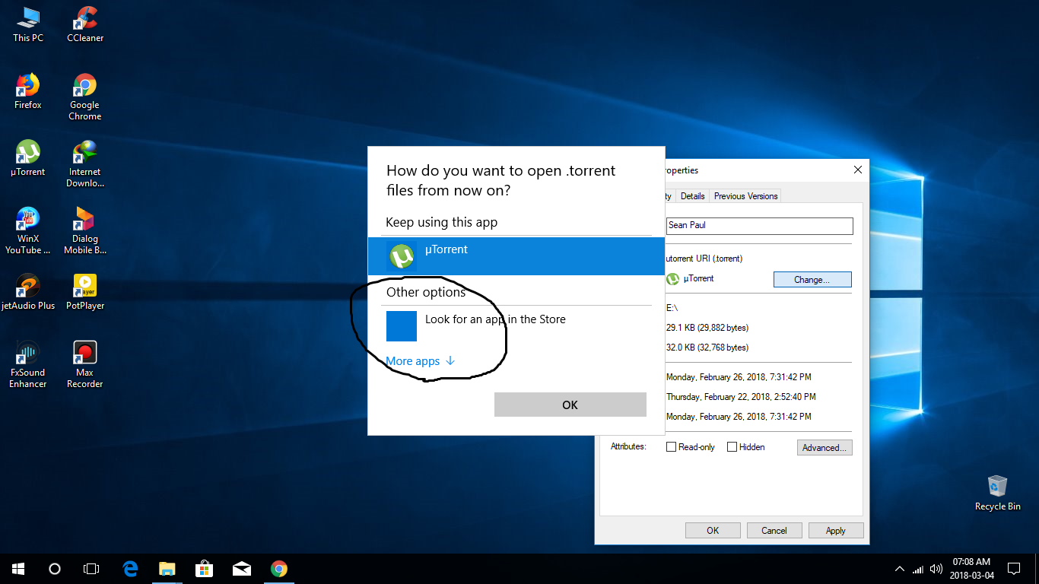Viewport: 1039px width, 584px height.
Task: Select the PotPlayer desktop shortcut
Action: point(85,292)
